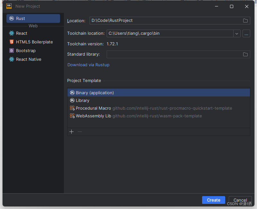Browse for project Location folder

click(245, 21)
